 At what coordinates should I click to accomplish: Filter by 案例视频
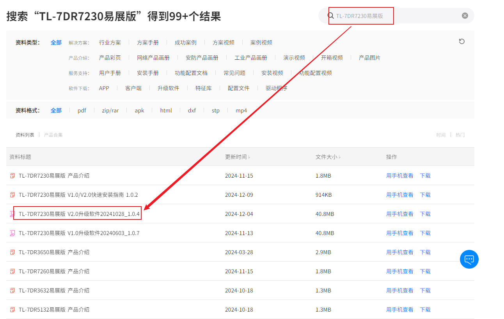[261, 43]
